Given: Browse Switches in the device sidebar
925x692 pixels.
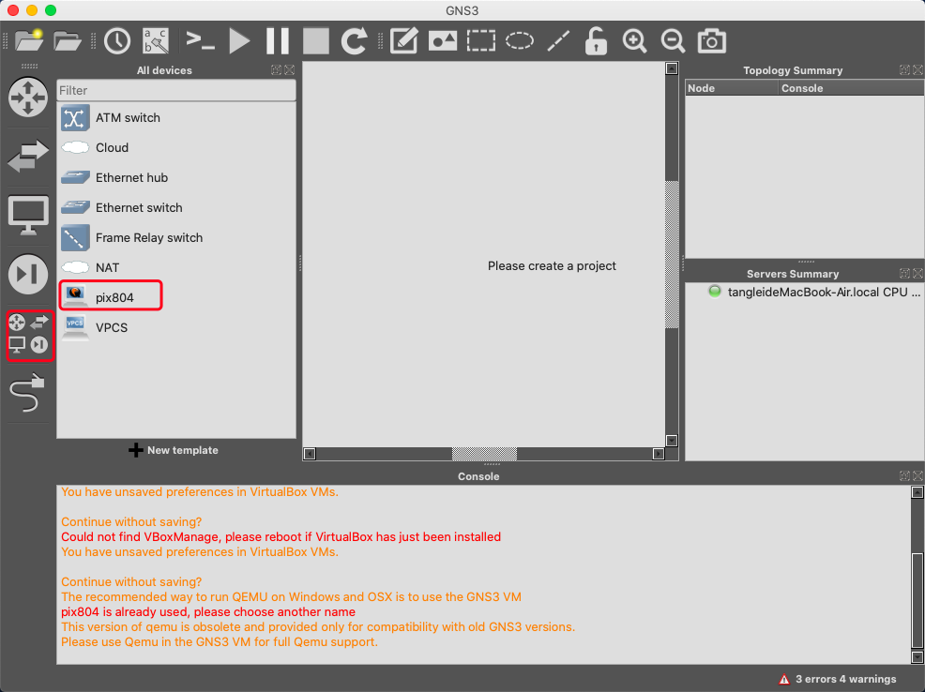Looking at the screenshot, I should point(28,157).
